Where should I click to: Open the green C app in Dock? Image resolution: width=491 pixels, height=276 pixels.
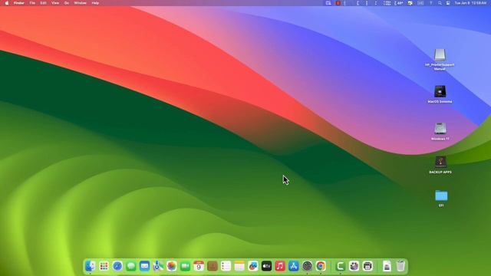point(340,266)
